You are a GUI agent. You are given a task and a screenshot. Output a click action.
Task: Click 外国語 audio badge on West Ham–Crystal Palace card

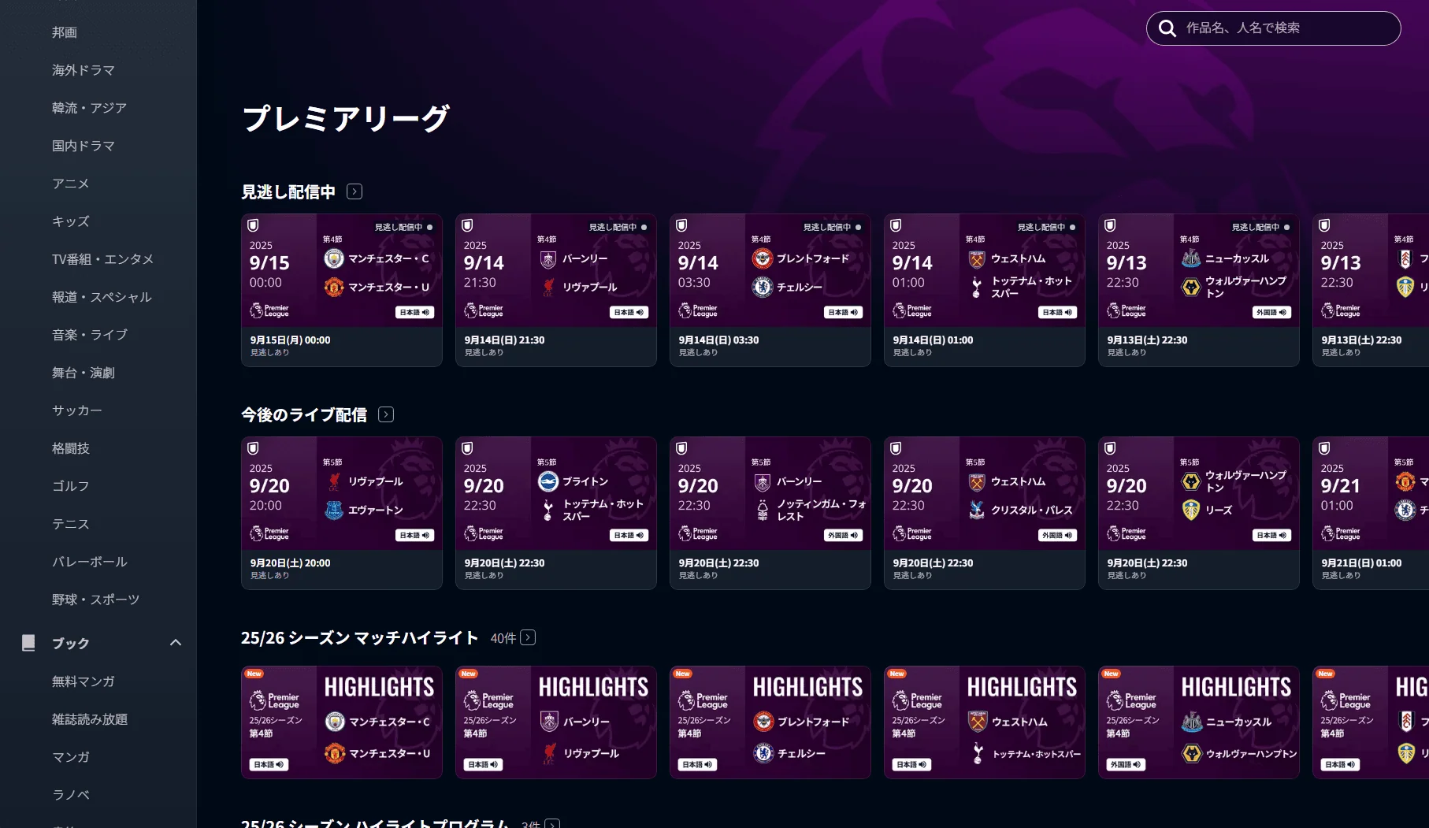(1057, 536)
